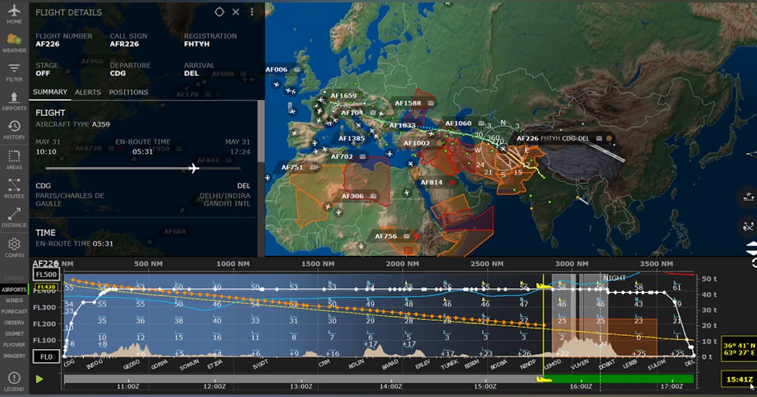
Task: Select the Routes tool
Action: 14,188
